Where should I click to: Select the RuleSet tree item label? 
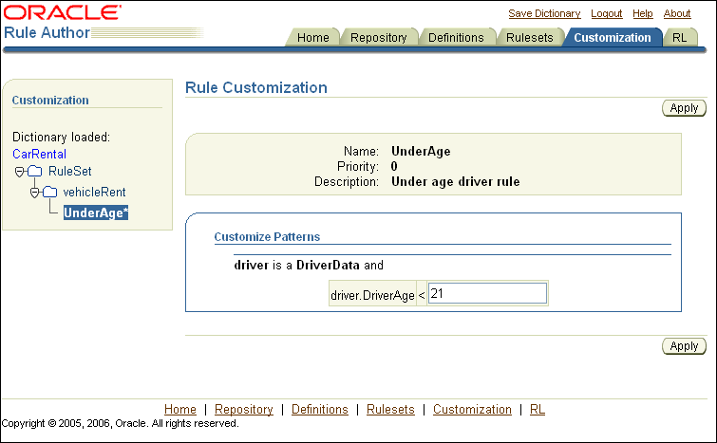click(70, 172)
